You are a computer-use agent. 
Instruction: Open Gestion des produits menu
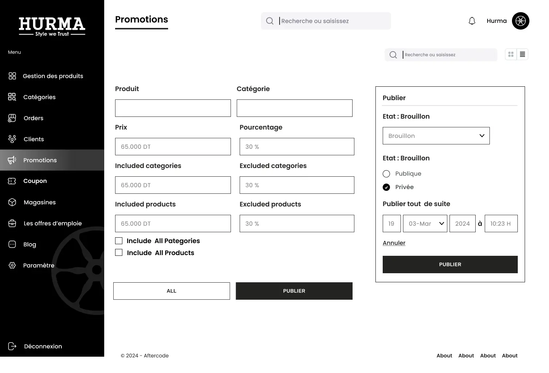[53, 76]
